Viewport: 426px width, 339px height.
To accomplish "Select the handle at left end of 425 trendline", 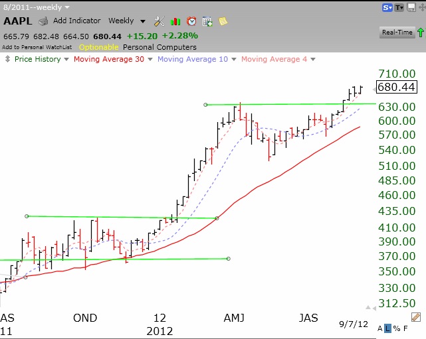I will tap(27, 216).
